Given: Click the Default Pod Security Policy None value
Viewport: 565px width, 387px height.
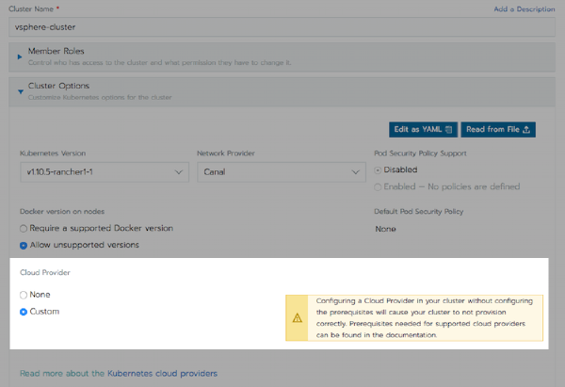Looking at the screenshot, I should [x=385, y=229].
